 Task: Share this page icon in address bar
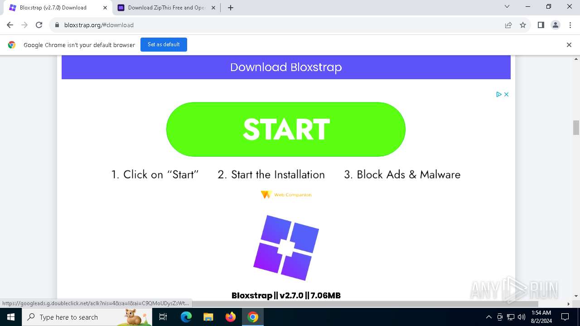click(x=508, y=25)
